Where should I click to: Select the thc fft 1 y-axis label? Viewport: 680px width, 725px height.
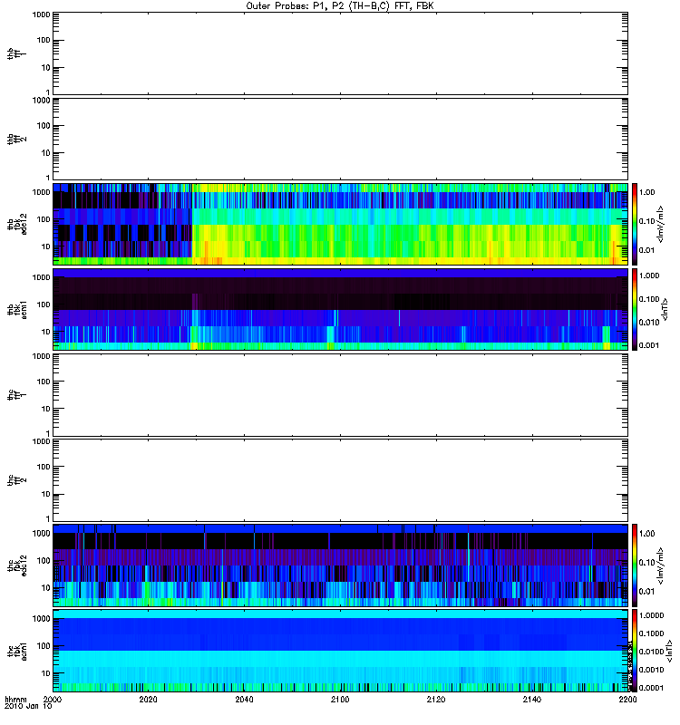click(x=16, y=395)
